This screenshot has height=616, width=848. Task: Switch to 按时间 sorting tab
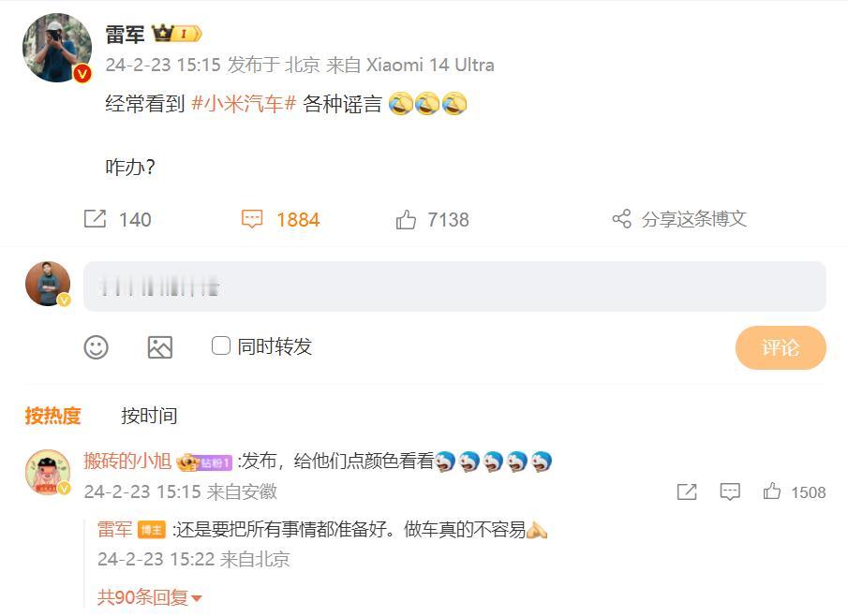(x=149, y=416)
